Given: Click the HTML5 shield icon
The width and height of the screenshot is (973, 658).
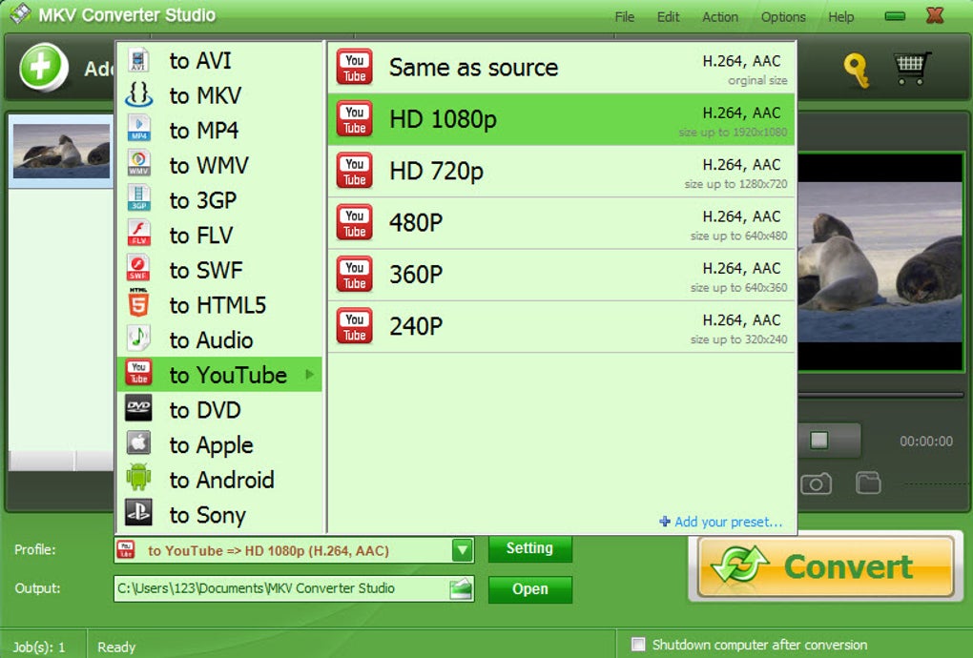Looking at the screenshot, I should pyautogui.click(x=138, y=303).
